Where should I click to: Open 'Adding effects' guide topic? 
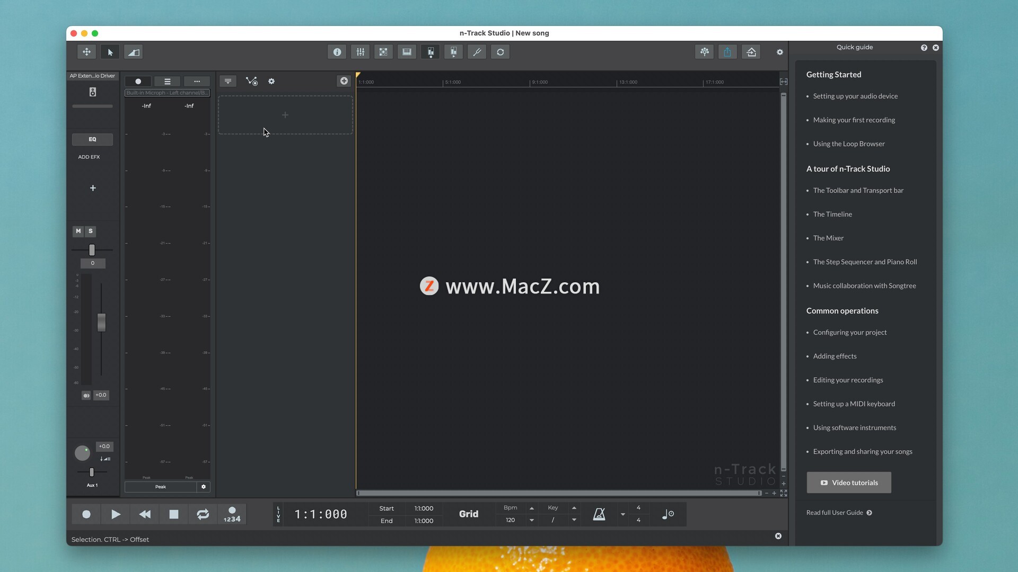coord(835,356)
